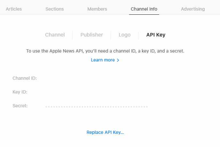Image resolution: width=220 pixels, height=147 pixels.
Task: Click Replace API Key link
Action: (105, 132)
